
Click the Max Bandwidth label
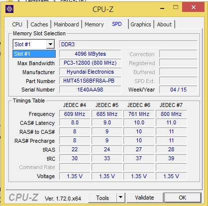[x=36, y=63]
